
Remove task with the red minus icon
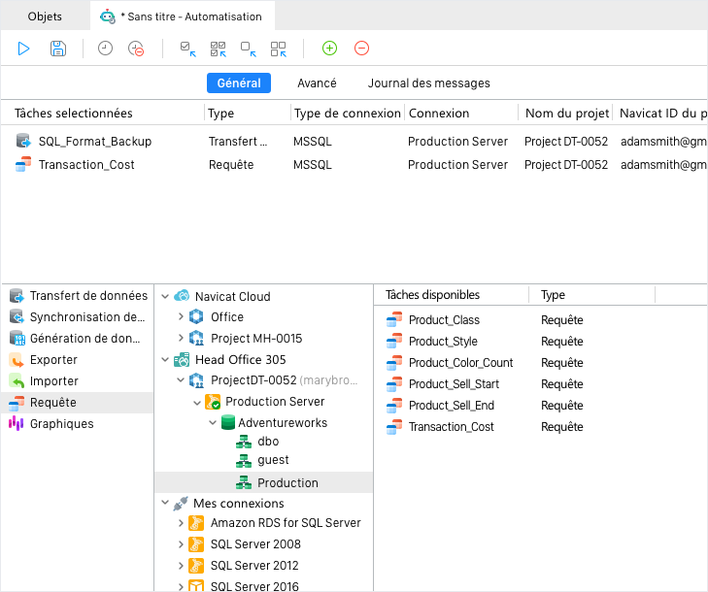[x=361, y=48]
